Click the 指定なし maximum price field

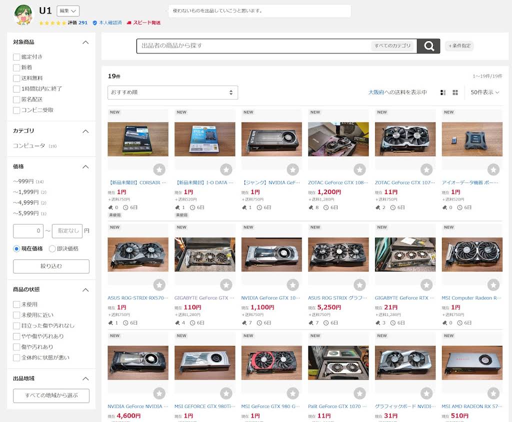point(67,231)
